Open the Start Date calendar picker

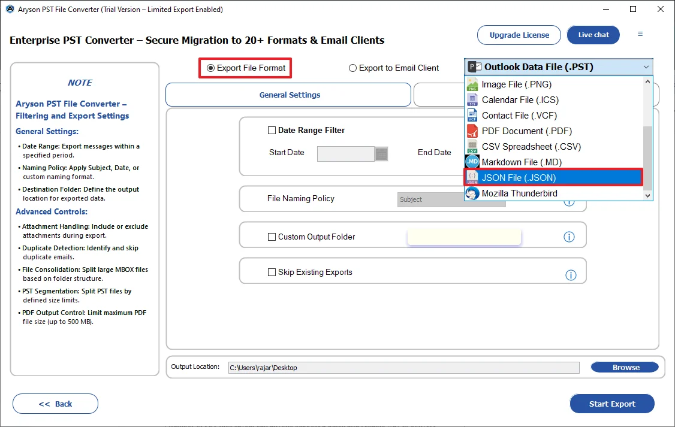tap(381, 154)
